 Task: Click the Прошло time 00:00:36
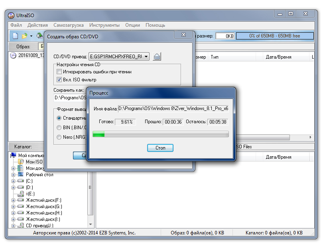[x=173, y=122]
